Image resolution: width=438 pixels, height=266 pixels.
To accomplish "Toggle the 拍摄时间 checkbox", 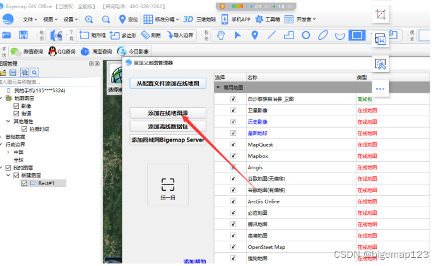I will pyautogui.click(x=25, y=129).
